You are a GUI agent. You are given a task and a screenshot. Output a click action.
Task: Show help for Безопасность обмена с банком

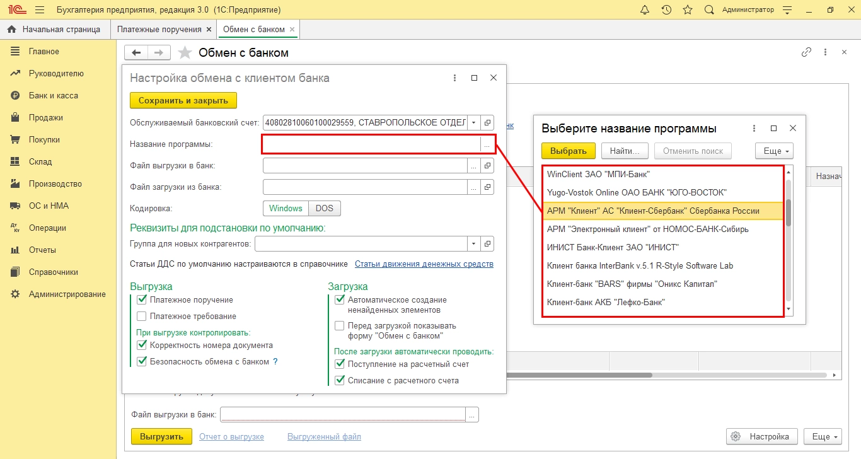(275, 362)
